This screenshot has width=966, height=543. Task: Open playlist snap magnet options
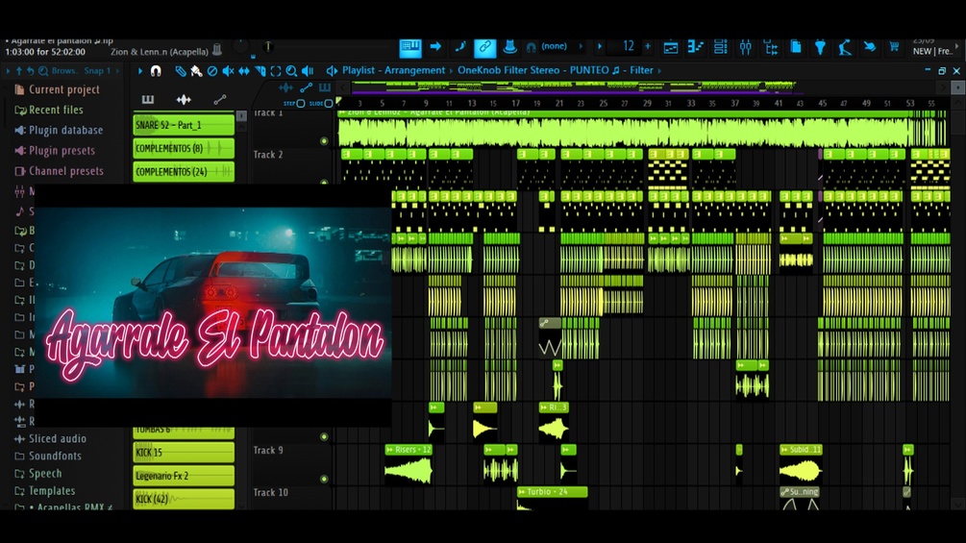click(156, 71)
